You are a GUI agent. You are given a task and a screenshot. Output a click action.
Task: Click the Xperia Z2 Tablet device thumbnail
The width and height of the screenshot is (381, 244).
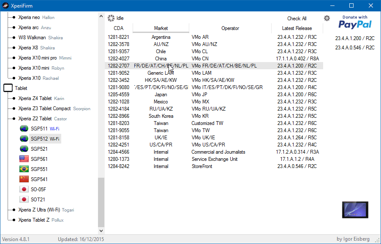point(355,210)
